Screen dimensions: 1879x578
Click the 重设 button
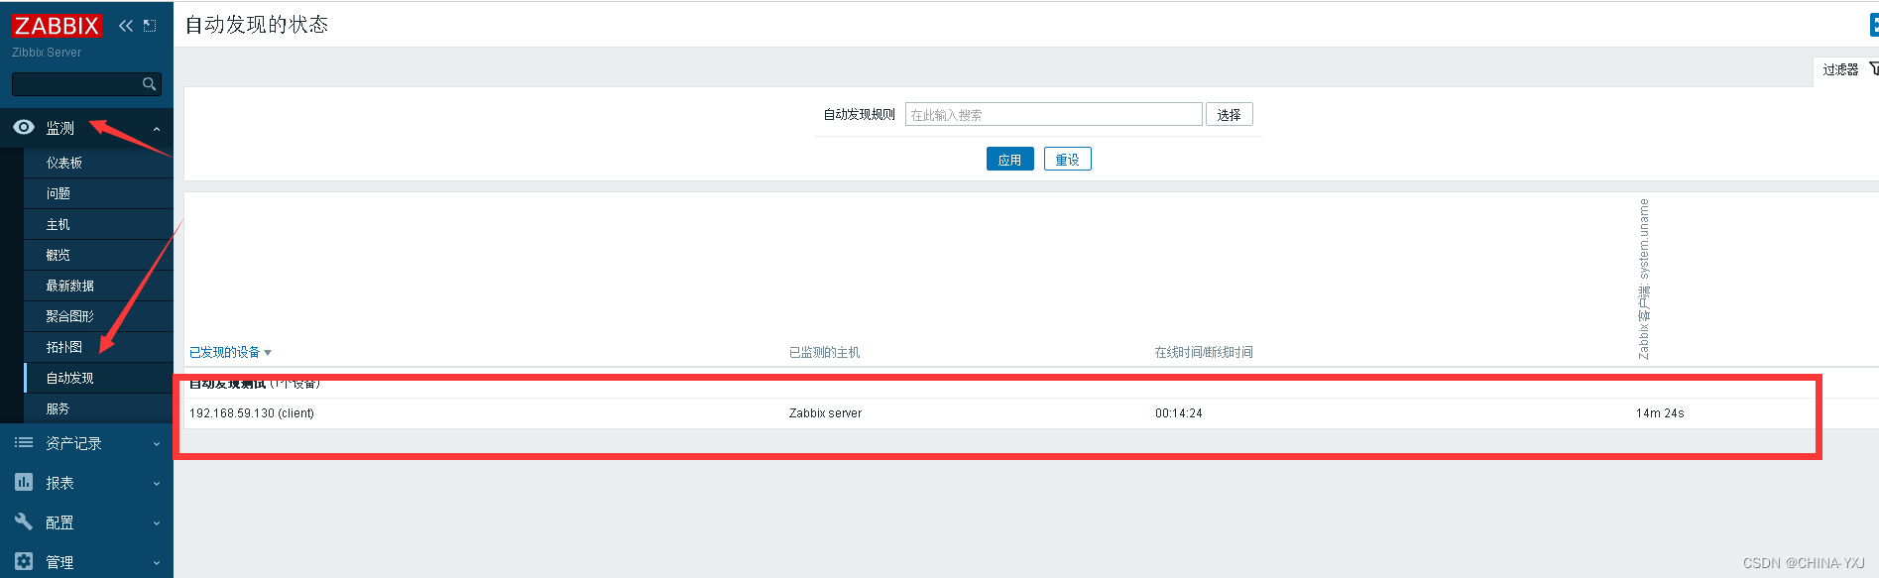[x=1068, y=160]
